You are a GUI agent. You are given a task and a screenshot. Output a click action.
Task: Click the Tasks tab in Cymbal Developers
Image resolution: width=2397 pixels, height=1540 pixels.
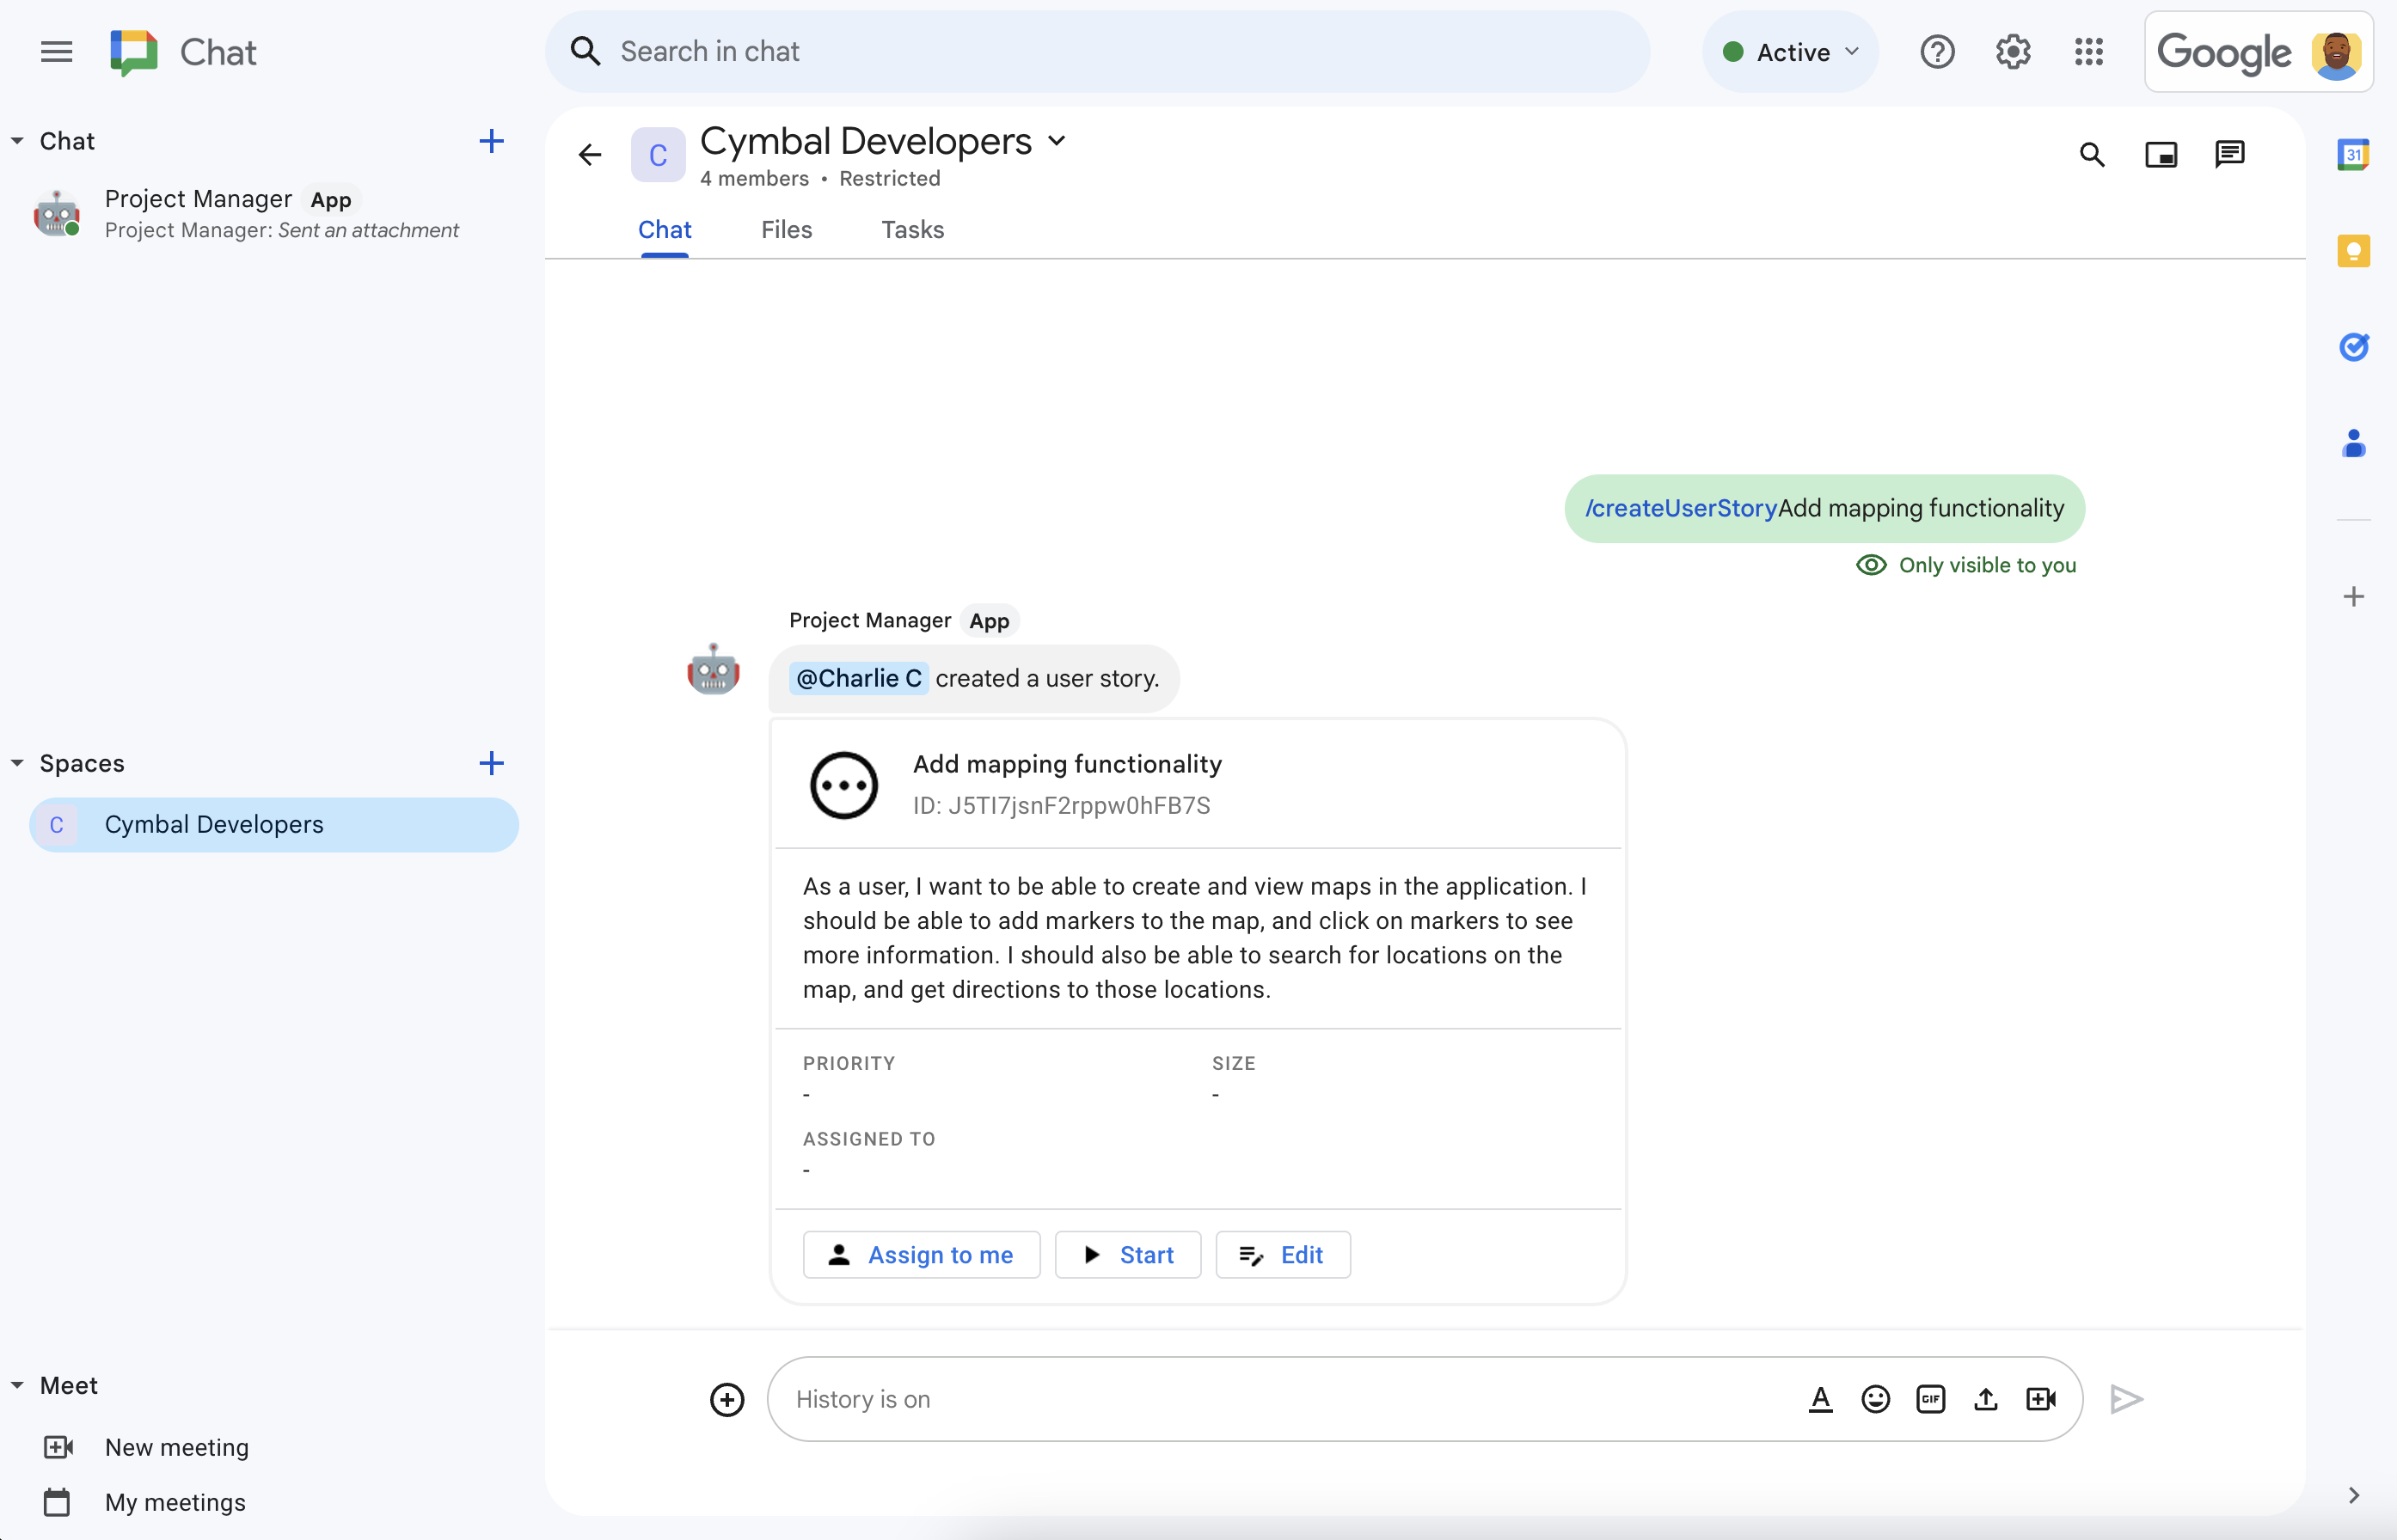[910, 229]
